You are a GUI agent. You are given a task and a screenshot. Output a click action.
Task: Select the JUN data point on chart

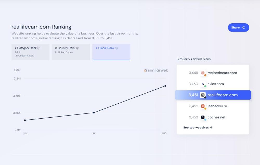click(25, 120)
